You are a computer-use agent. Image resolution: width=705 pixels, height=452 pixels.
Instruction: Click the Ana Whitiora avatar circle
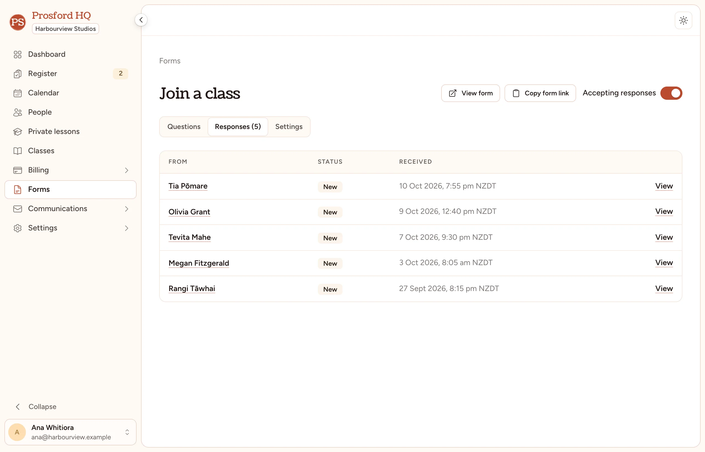click(x=17, y=432)
